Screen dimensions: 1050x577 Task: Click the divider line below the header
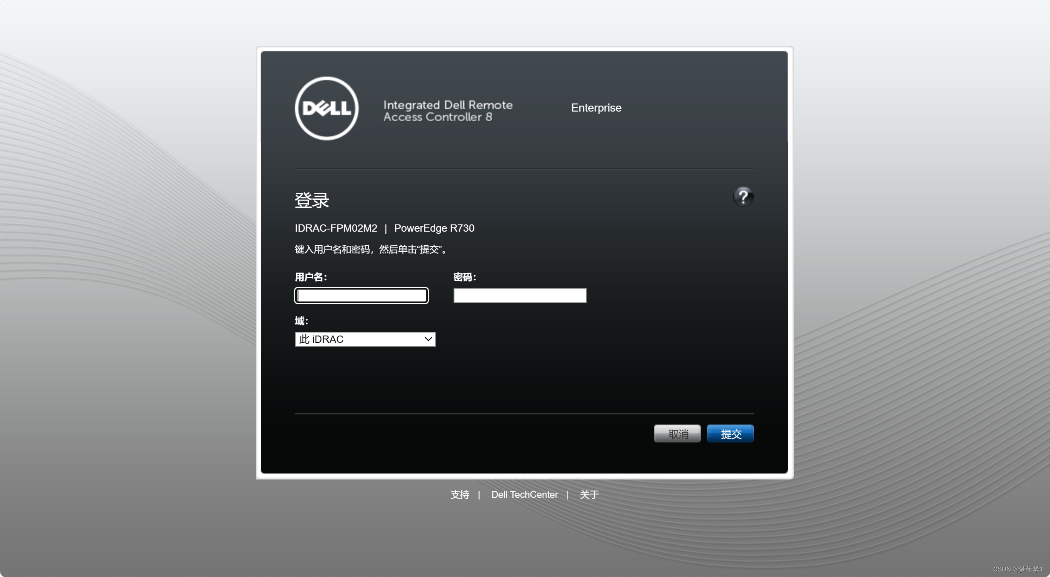524,168
